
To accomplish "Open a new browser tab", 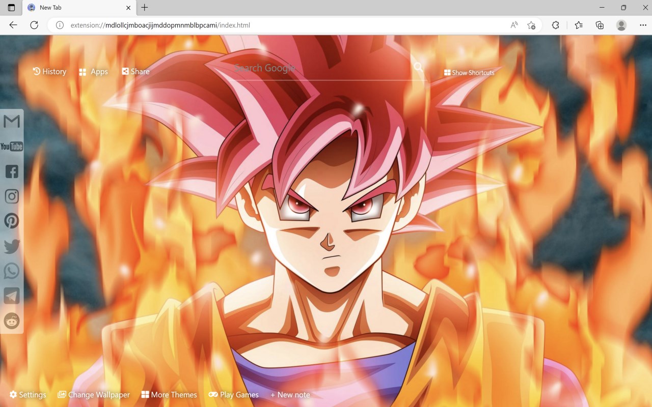I will pos(145,8).
